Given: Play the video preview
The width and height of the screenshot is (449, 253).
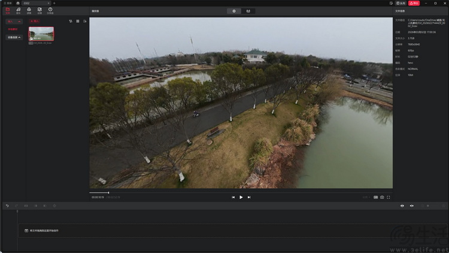Looking at the screenshot, I should click(241, 197).
